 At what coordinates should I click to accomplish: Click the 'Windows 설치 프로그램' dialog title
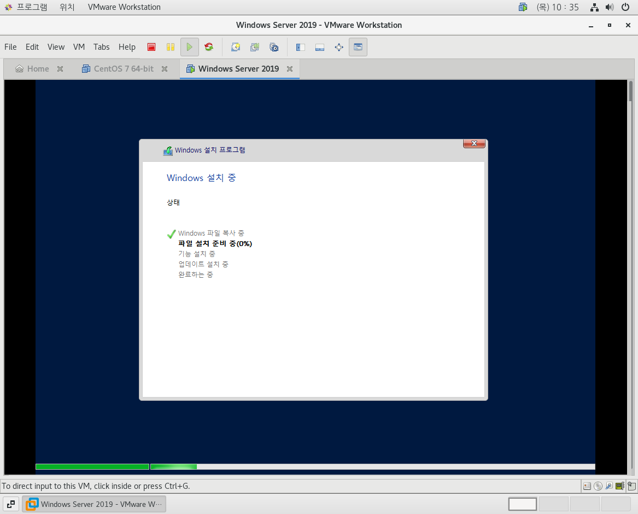click(x=210, y=150)
